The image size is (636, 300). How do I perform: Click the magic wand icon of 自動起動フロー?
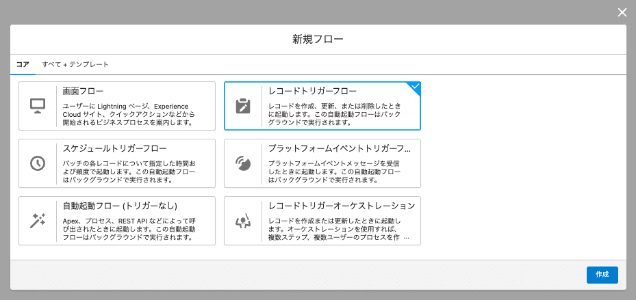click(x=38, y=221)
